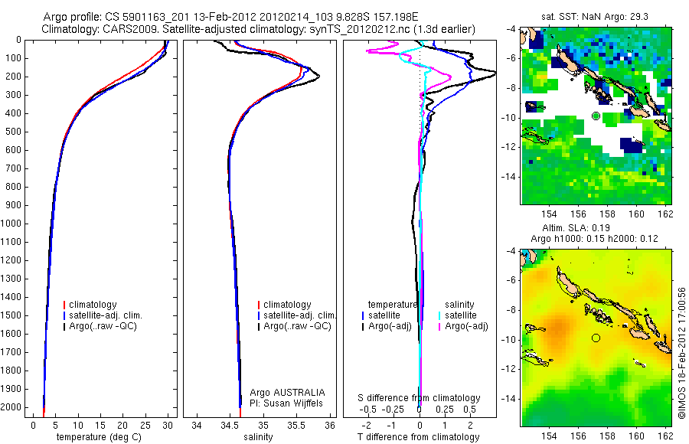This screenshot has width=689, height=444.
Task: Click the 1000 depth tick label
Action: (11, 224)
